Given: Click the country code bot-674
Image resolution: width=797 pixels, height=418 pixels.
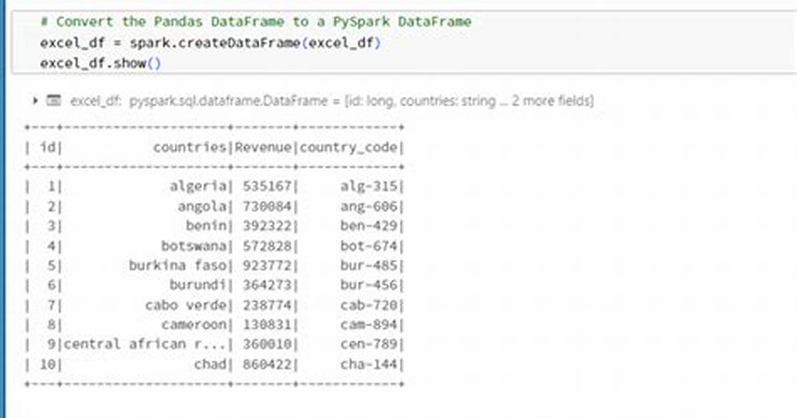Looking at the screenshot, I should point(369,246).
